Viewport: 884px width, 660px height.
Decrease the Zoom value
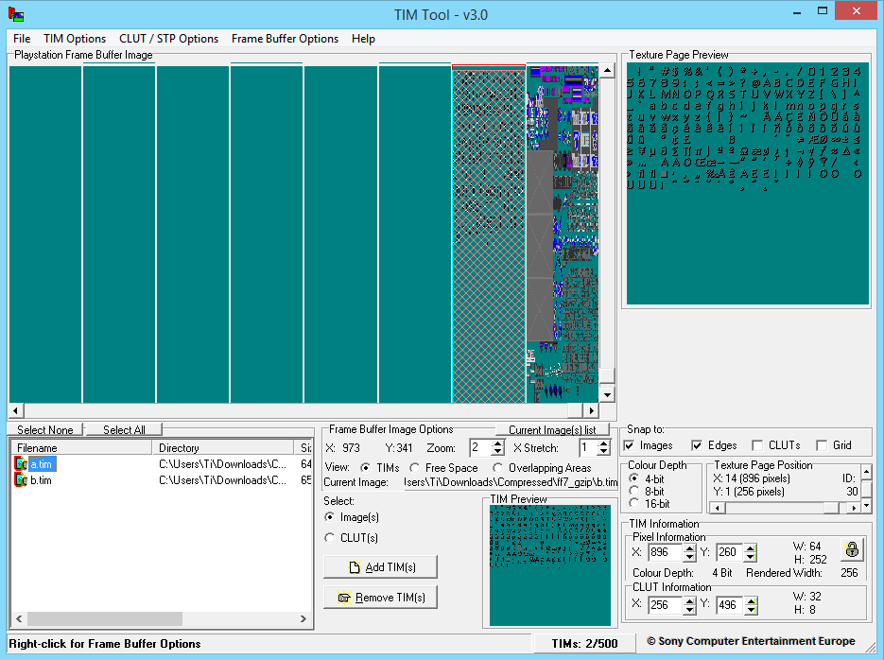point(497,452)
